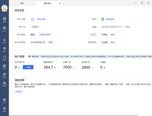Switch to the 首页 tab

[22, 3]
